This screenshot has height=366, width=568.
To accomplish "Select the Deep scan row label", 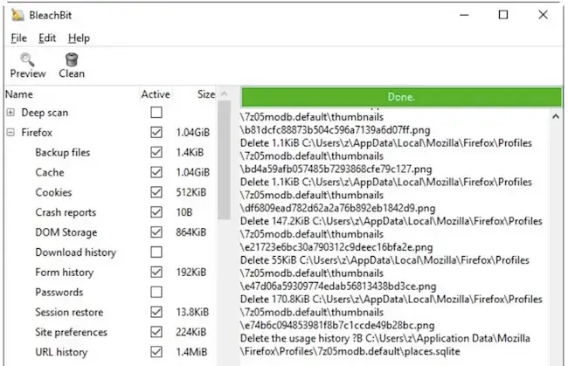I will click(x=45, y=113).
